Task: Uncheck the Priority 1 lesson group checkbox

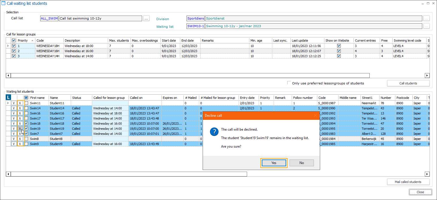Action: pos(14,46)
